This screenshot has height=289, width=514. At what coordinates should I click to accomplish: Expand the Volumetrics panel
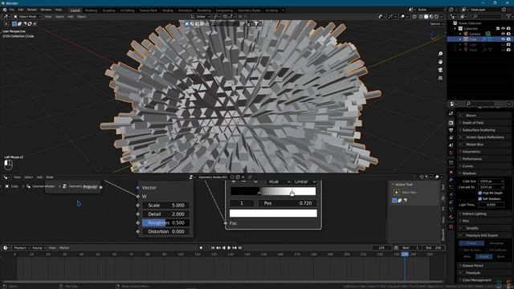click(x=484, y=152)
